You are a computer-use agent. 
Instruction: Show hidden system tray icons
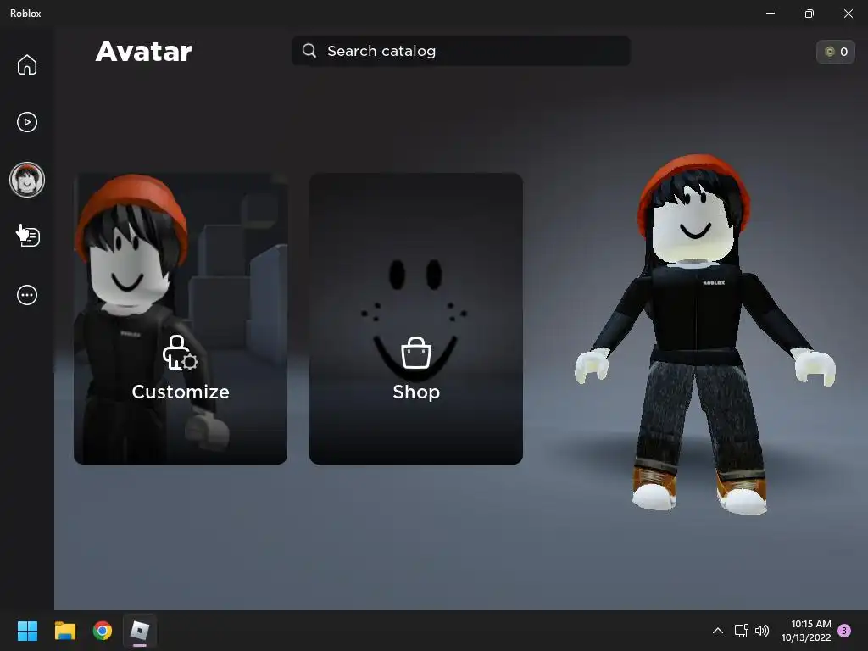click(x=717, y=631)
